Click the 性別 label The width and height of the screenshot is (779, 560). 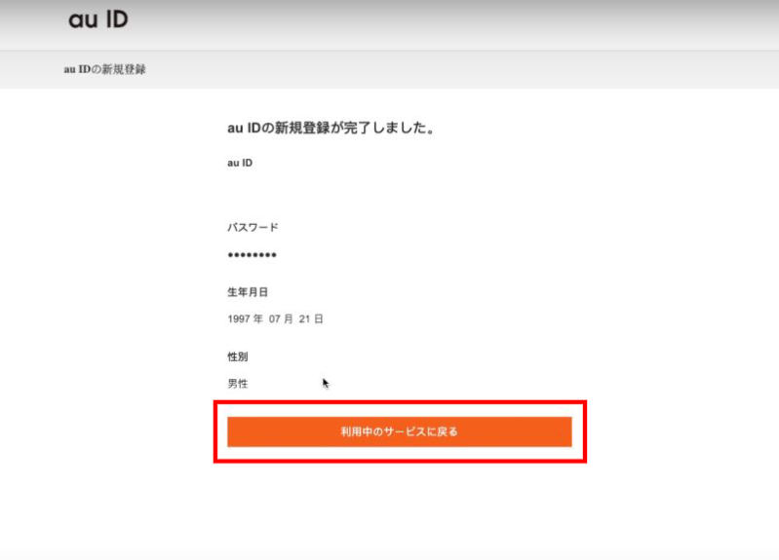238,356
